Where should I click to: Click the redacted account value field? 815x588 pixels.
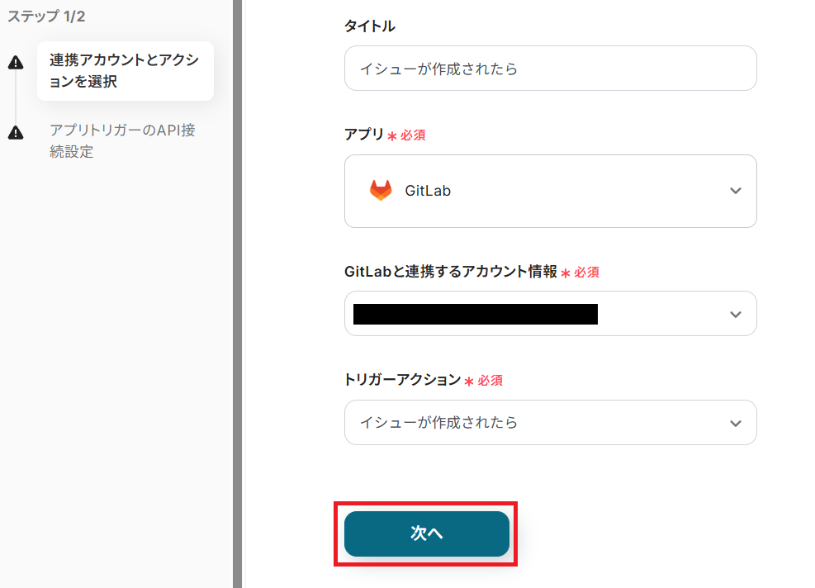click(475, 314)
